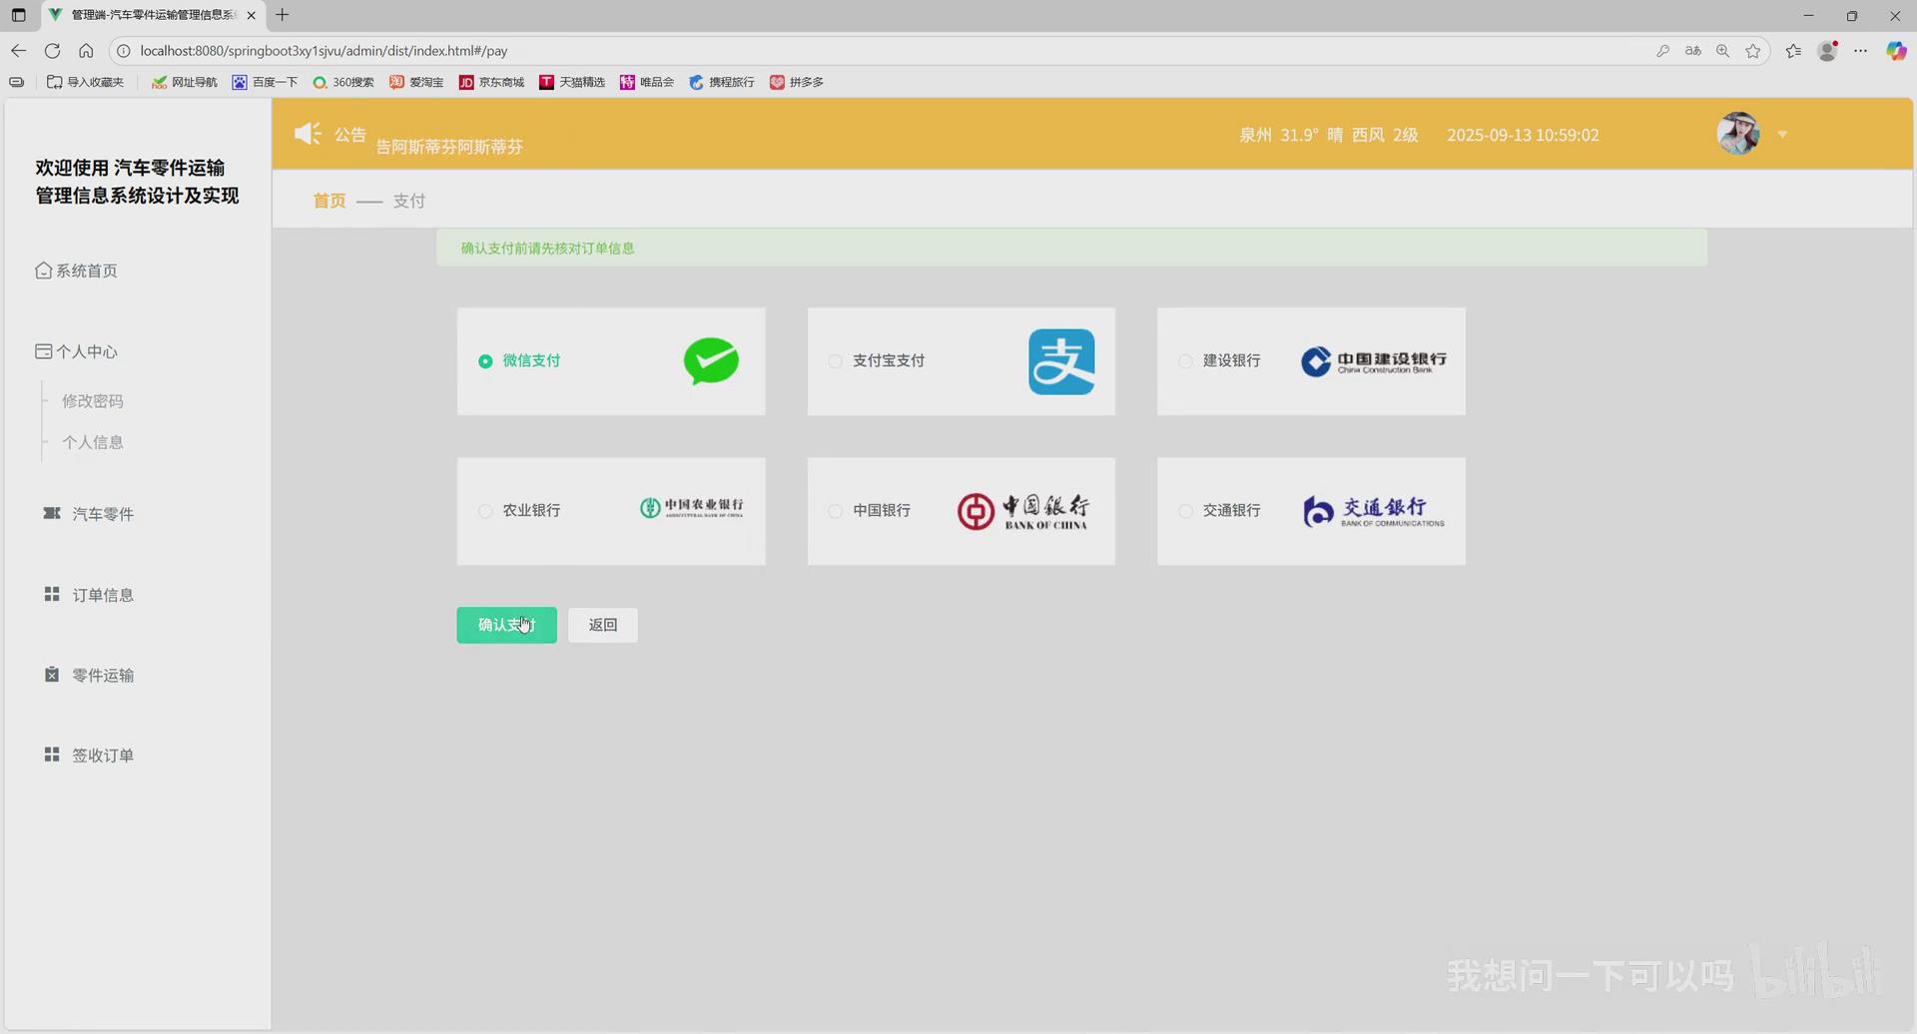This screenshot has width=1917, height=1034.
Task: Open the read aloud/translate icon
Action: click(1693, 51)
